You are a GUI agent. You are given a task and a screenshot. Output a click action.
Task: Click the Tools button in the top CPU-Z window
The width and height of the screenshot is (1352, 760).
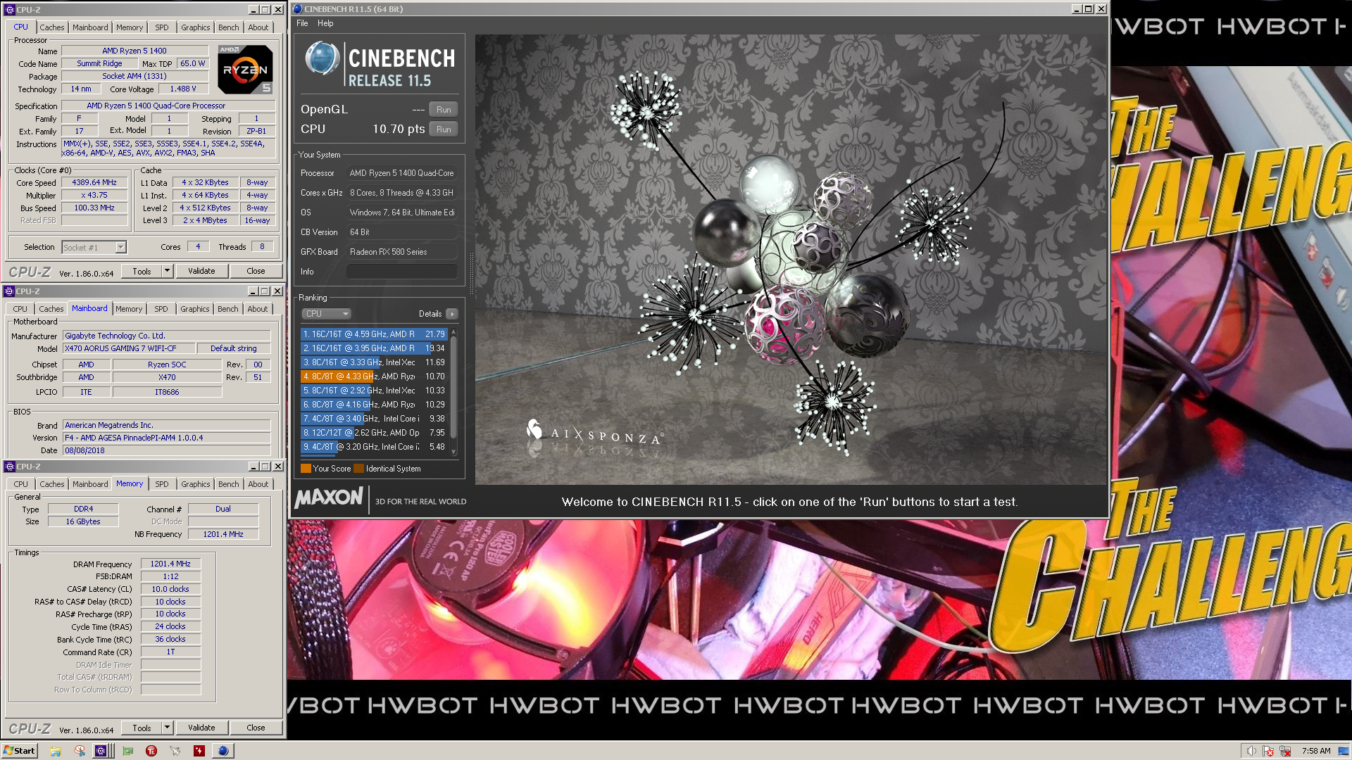[142, 271]
